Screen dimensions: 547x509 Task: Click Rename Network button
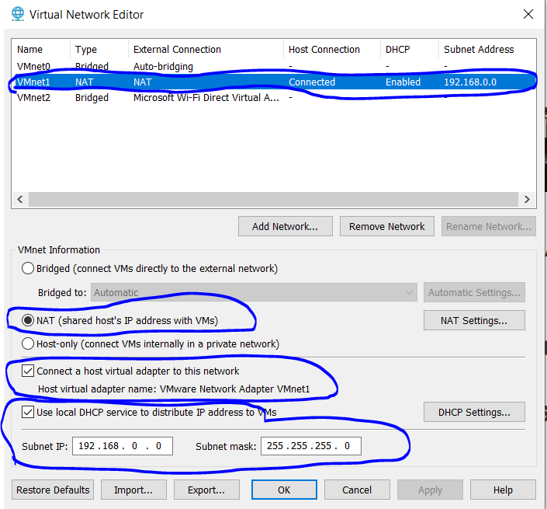tap(488, 226)
